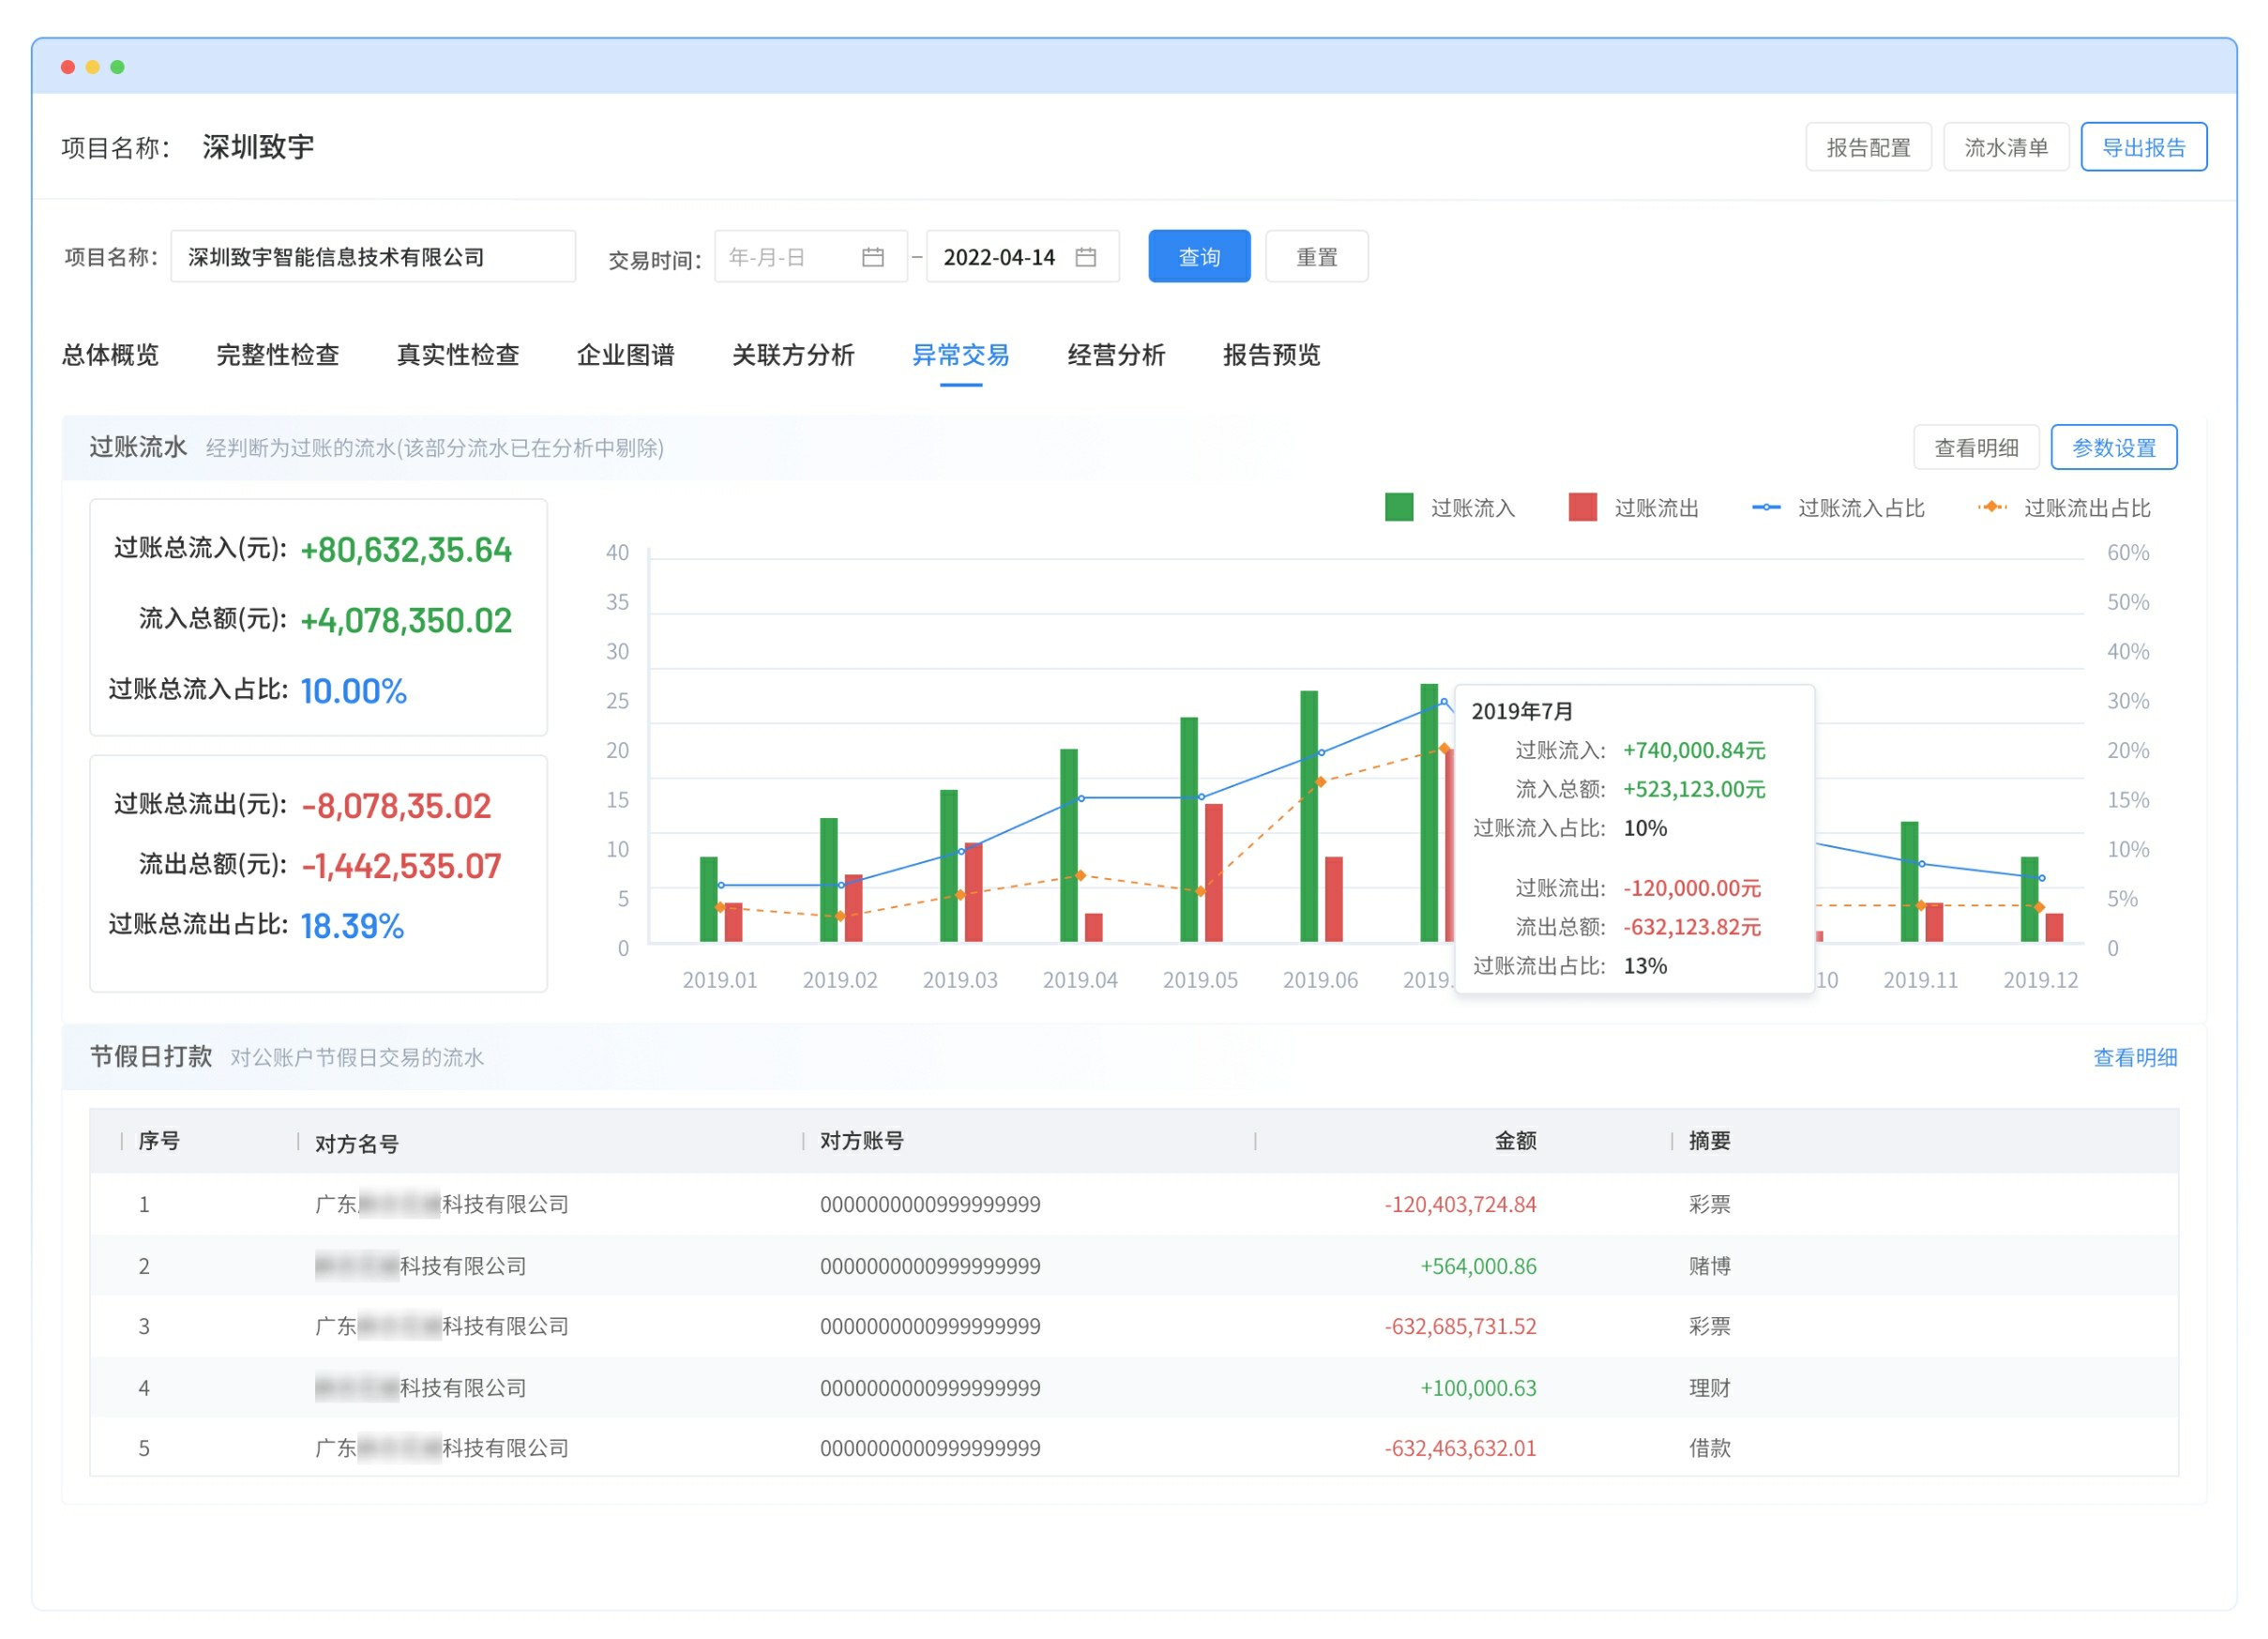Click the 报告配置 report configuration button
Screen dimensions: 2268x1639
1868,147
